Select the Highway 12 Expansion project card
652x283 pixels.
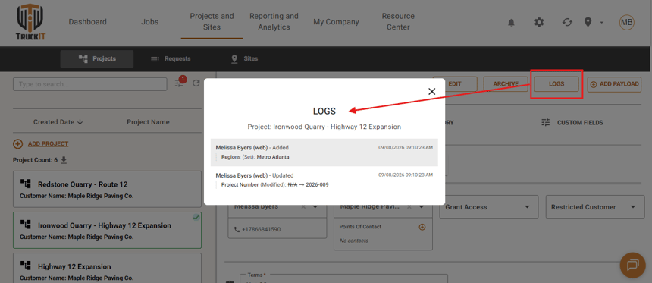pyautogui.click(x=107, y=268)
